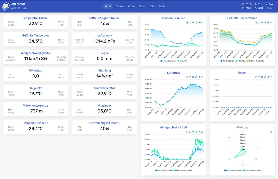Click the sunrise icon beside 05:58
This screenshot has width=278, height=179.
[x=243, y=4]
